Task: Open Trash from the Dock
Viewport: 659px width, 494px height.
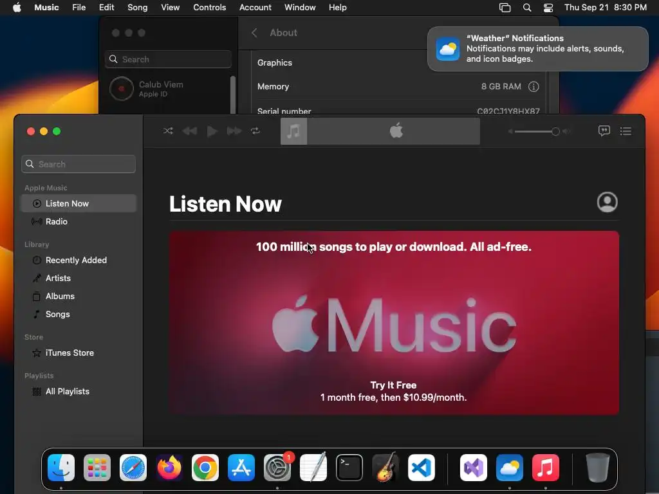Action: [x=597, y=468]
